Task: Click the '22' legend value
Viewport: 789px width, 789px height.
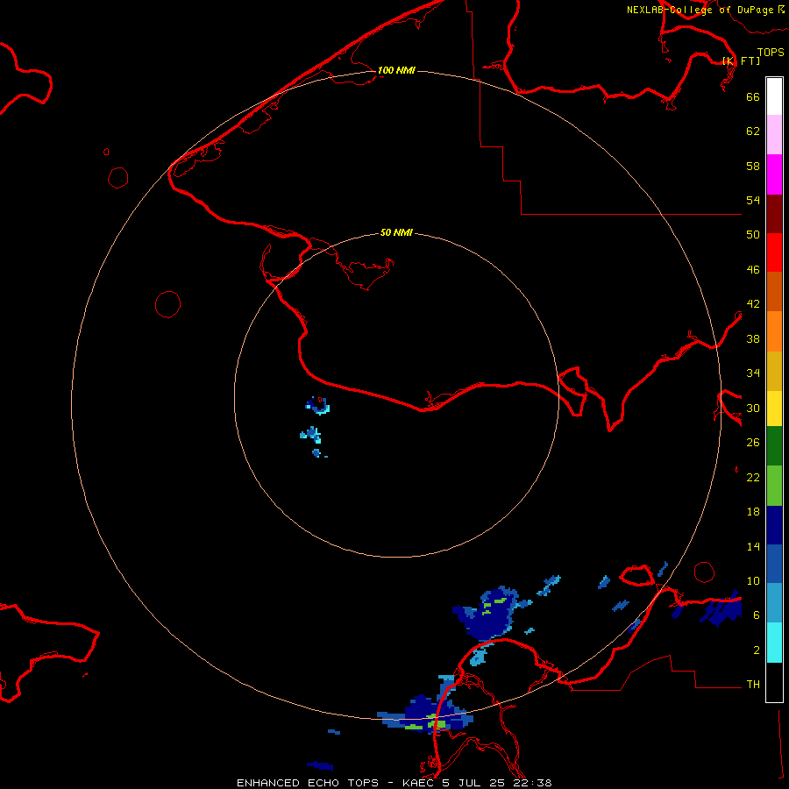Action: point(753,477)
